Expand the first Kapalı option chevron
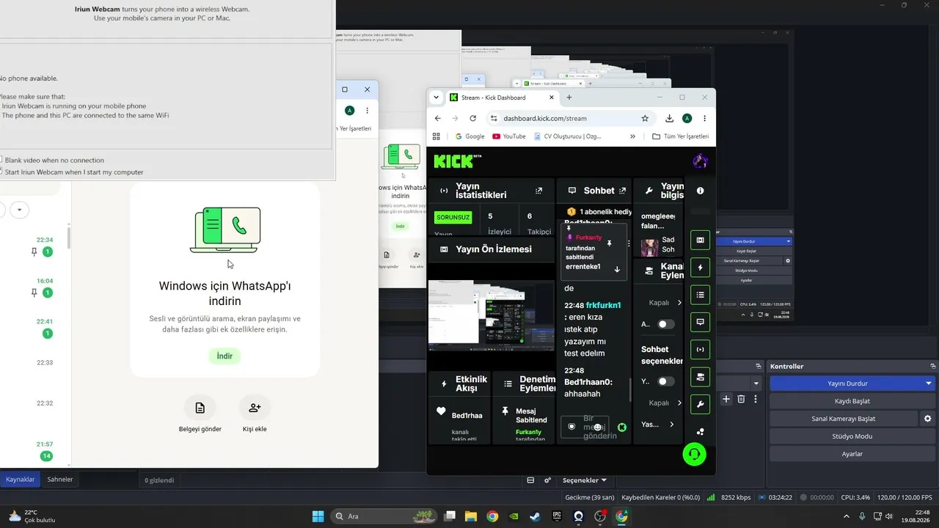The height and width of the screenshot is (528, 939). click(679, 302)
